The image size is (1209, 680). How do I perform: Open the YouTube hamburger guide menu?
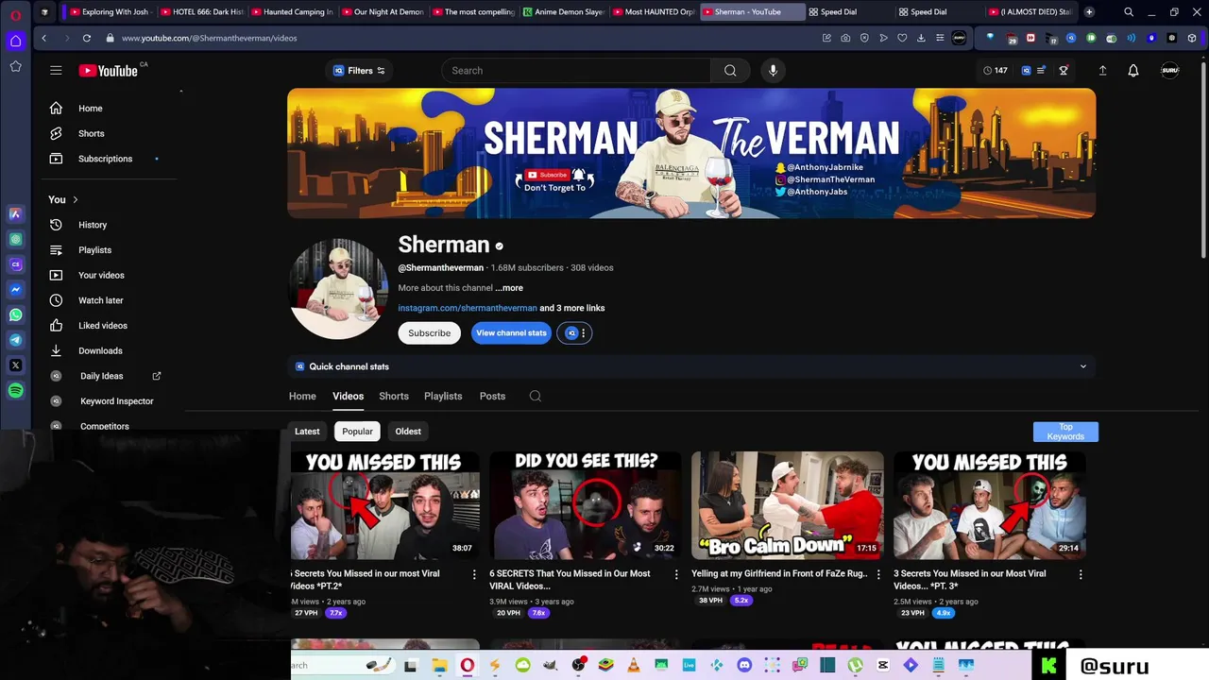[x=56, y=70]
